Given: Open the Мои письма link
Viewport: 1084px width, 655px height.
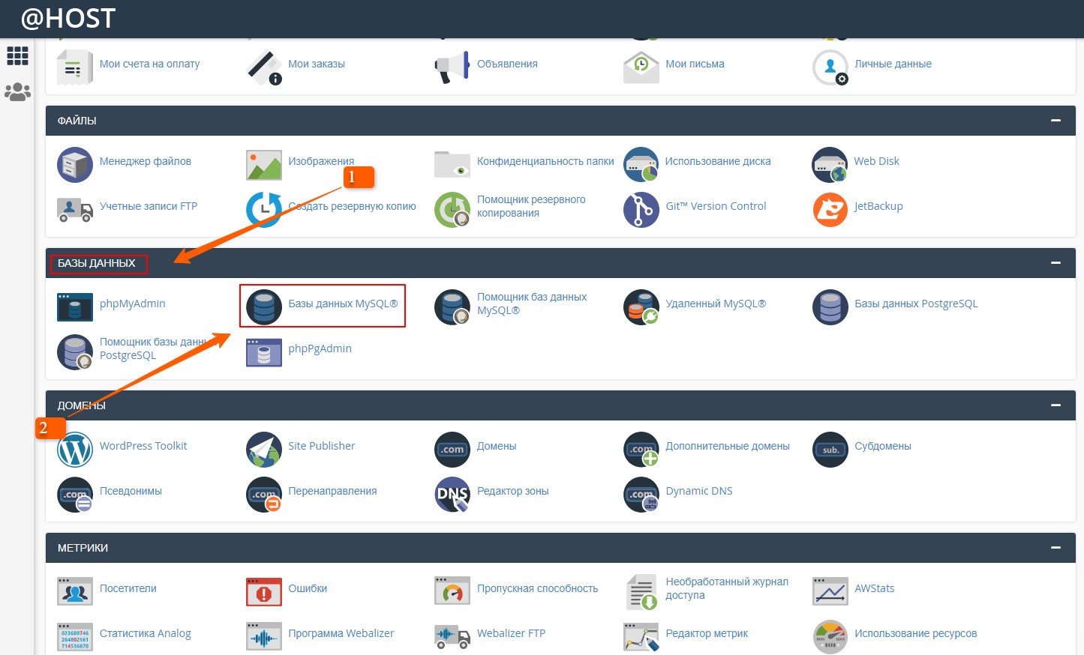Looking at the screenshot, I should [x=695, y=64].
